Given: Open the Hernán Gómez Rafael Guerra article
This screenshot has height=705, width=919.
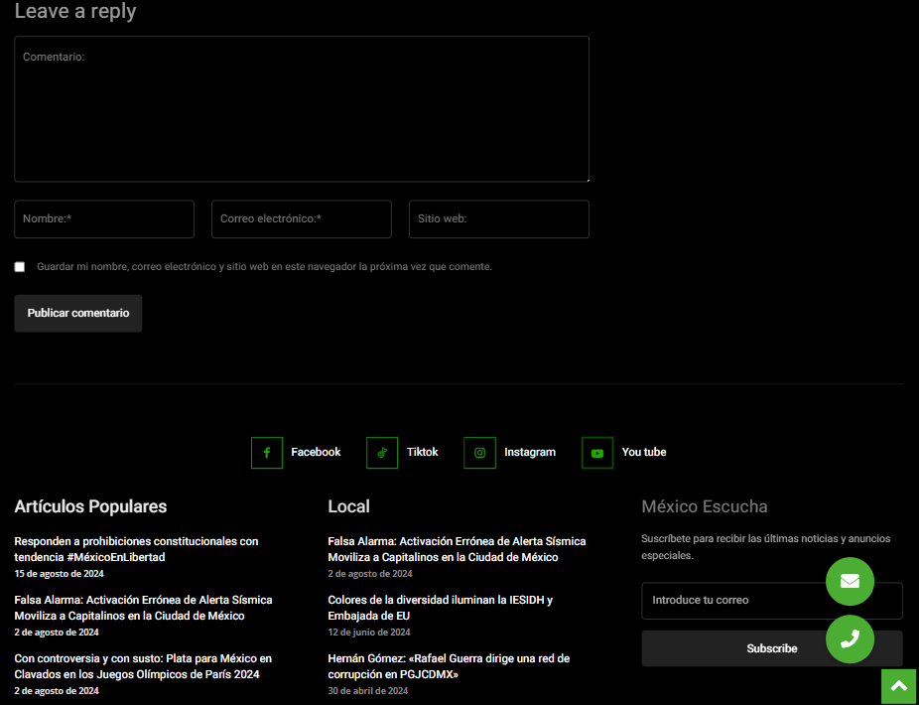Looking at the screenshot, I should pyautogui.click(x=449, y=666).
